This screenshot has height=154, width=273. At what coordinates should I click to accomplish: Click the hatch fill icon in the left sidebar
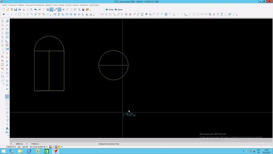click(7, 45)
